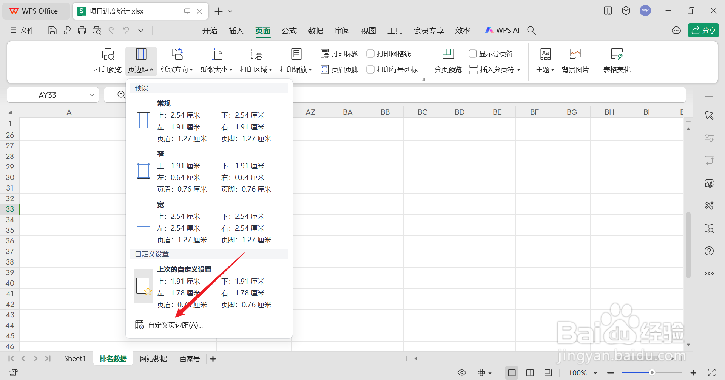Screen dimensions: 725x380
Task: Click the zoom slider handle
Action: 652,372
